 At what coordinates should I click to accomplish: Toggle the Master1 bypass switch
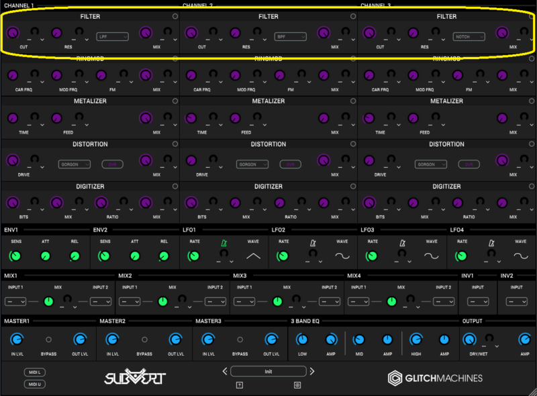48,340
